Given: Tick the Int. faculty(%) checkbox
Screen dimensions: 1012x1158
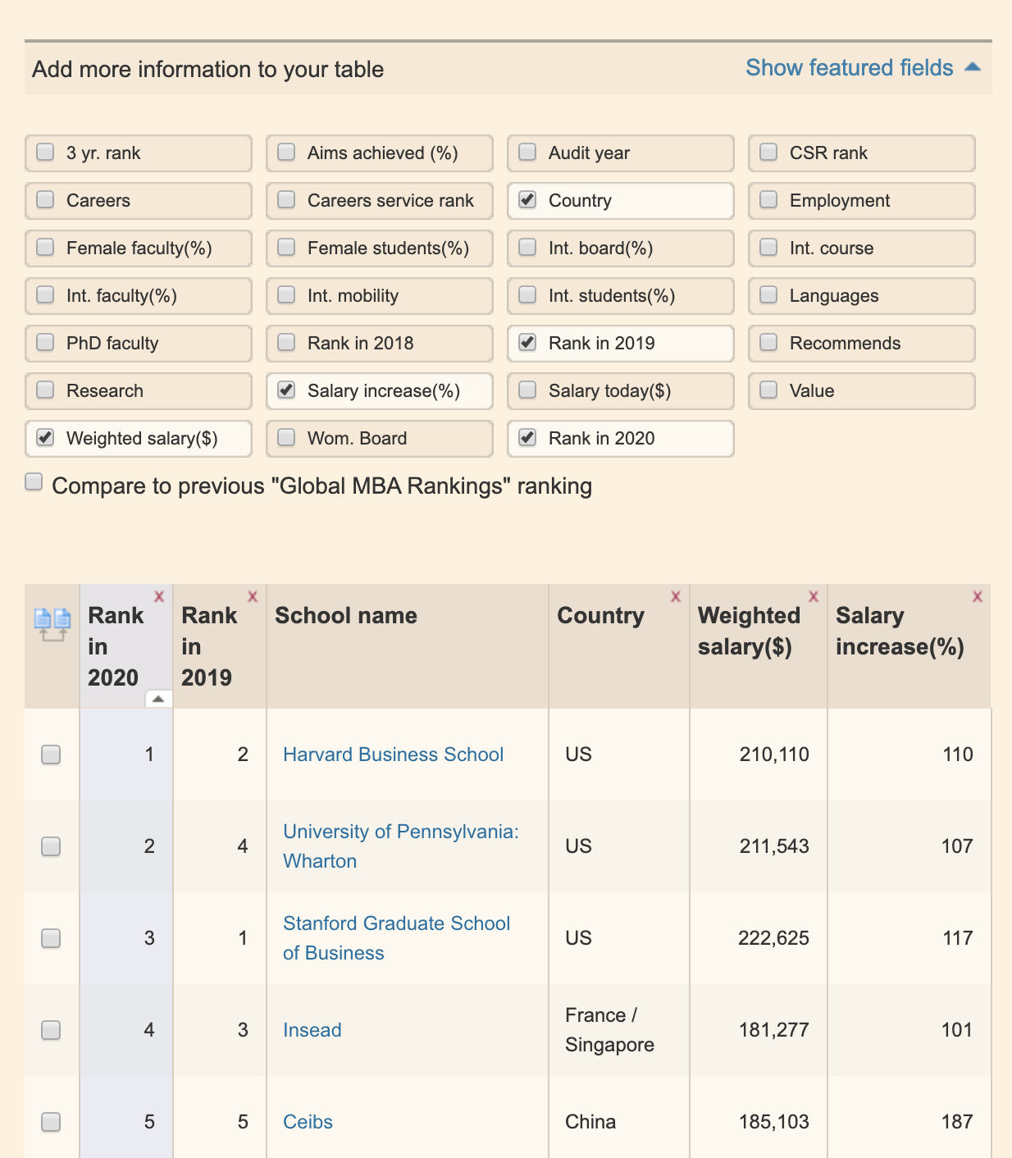Looking at the screenshot, I should (x=46, y=295).
